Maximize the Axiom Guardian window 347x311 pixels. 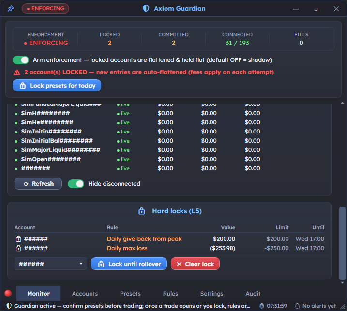(x=316, y=9)
